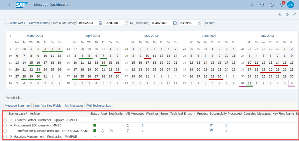The height and width of the screenshot is (141, 299).
Task: Collapse the Procurement EDI scenario node
Action: click(x=11, y=125)
